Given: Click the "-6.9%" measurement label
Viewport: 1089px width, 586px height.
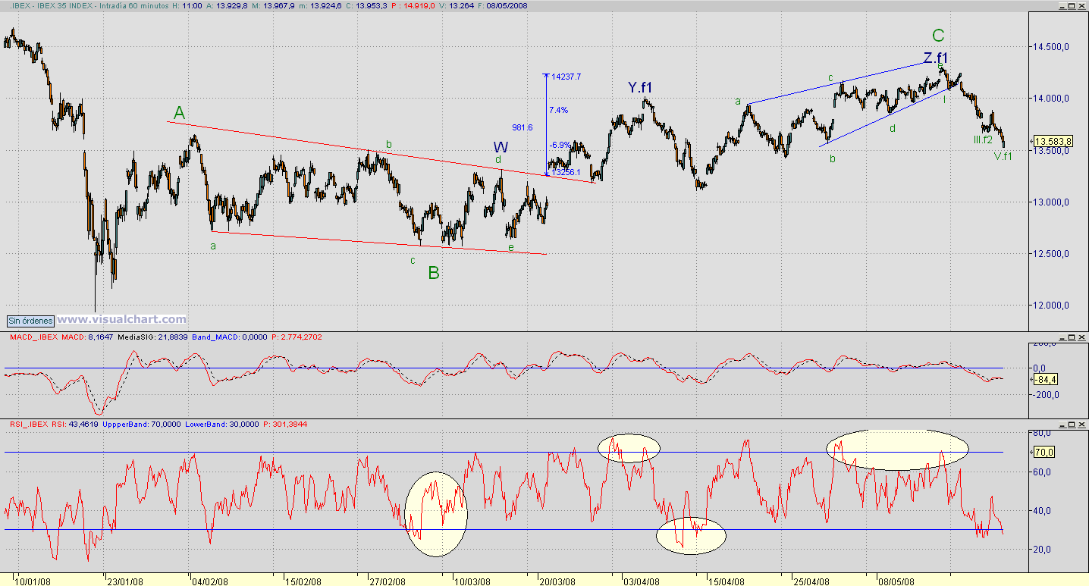Looking at the screenshot, I should (560, 144).
